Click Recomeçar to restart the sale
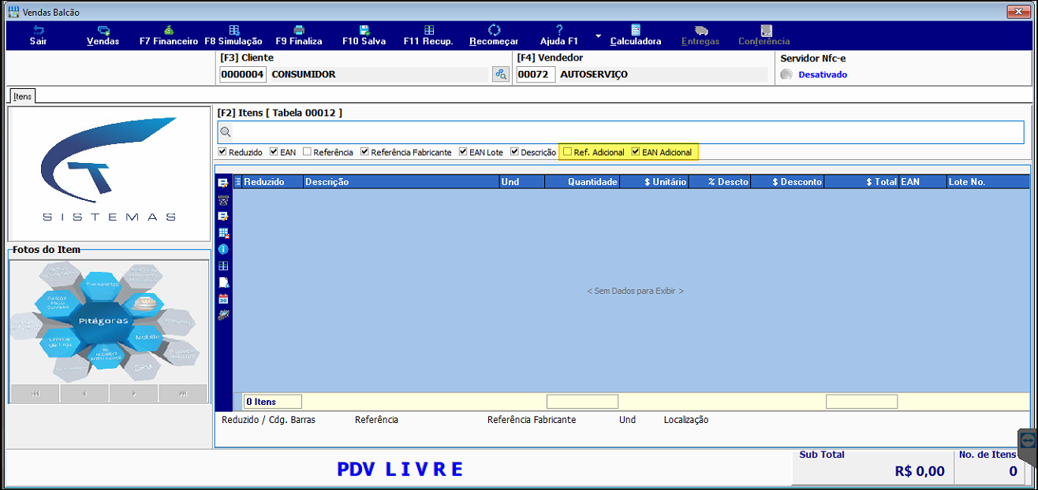The width and height of the screenshot is (1038, 490). [494, 35]
